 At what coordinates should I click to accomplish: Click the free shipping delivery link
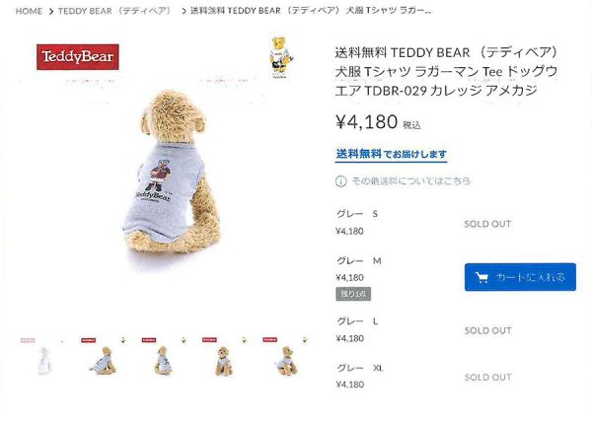pos(391,154)
